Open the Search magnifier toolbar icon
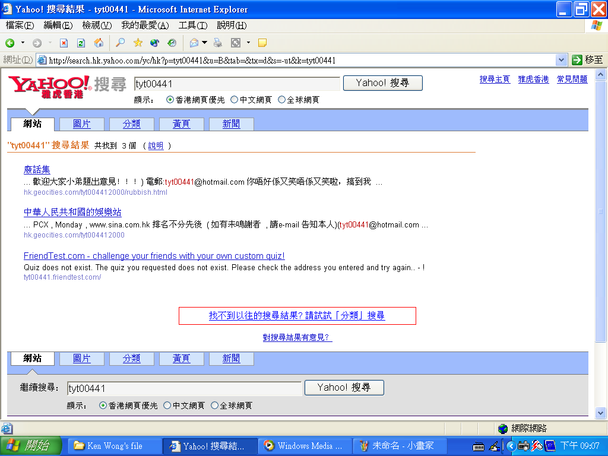 click(121, 43)
